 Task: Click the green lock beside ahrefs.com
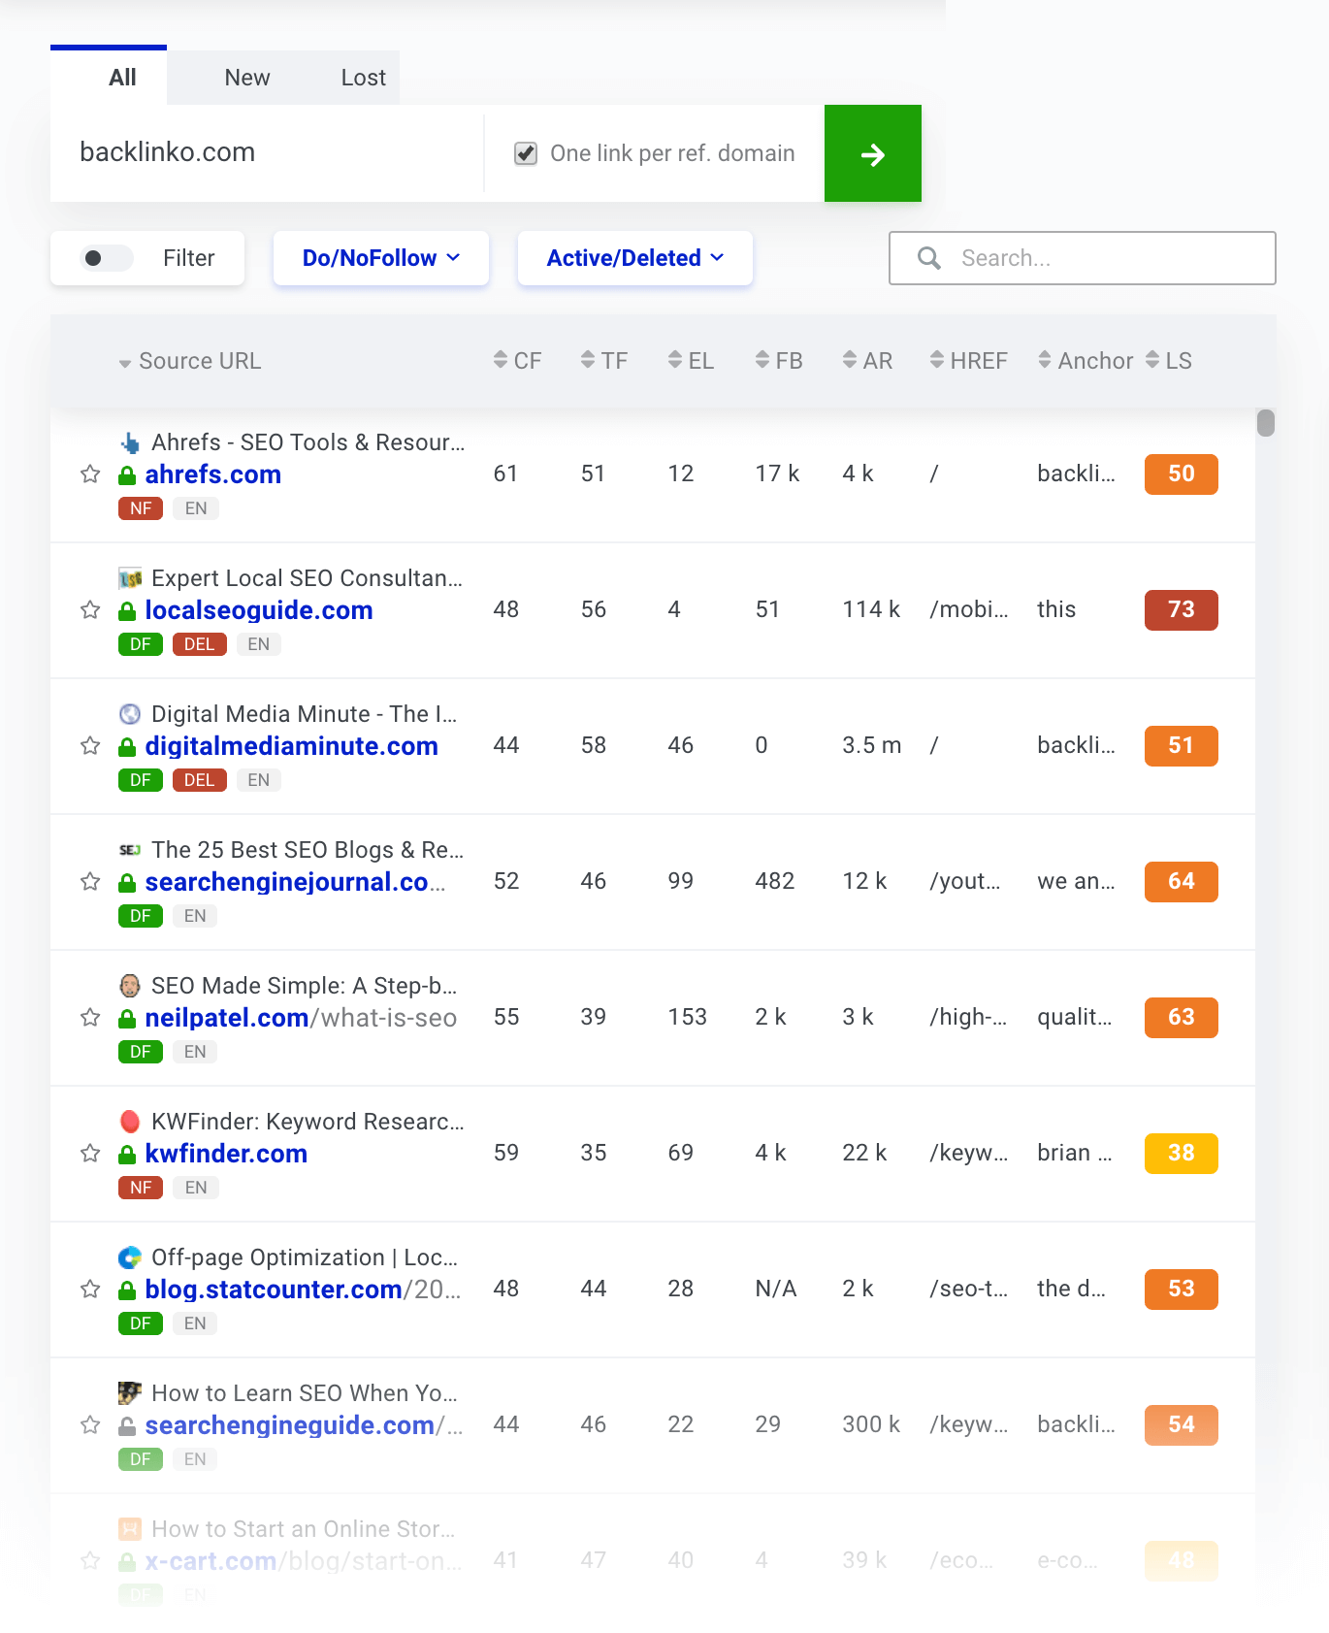point(127,475)
